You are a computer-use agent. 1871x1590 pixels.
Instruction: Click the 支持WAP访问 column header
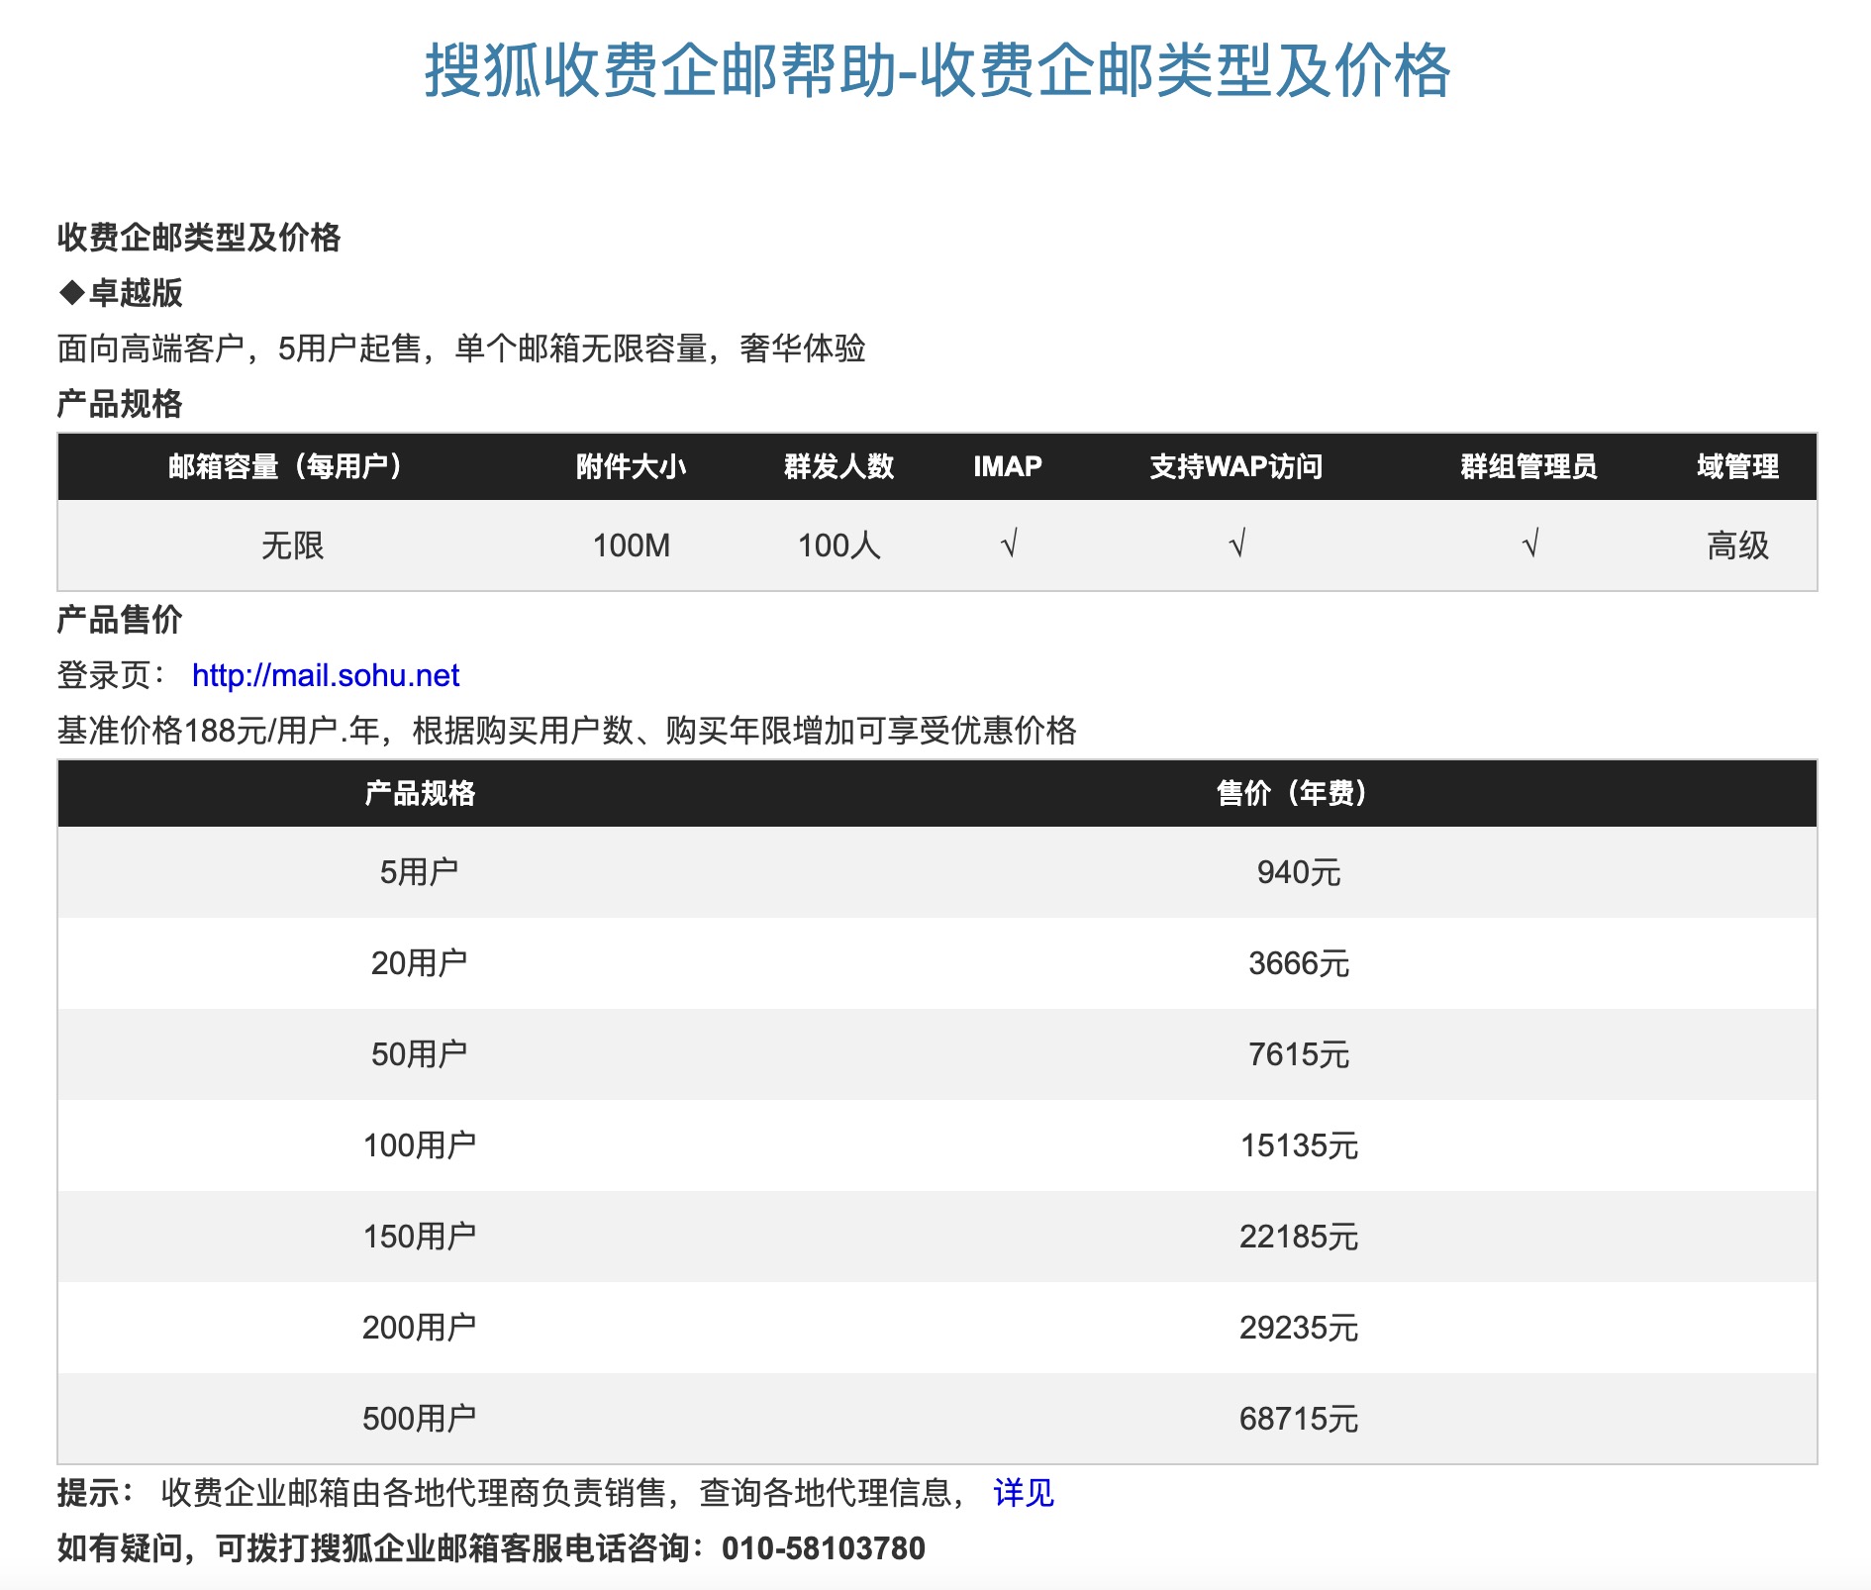pos(1236,466)
